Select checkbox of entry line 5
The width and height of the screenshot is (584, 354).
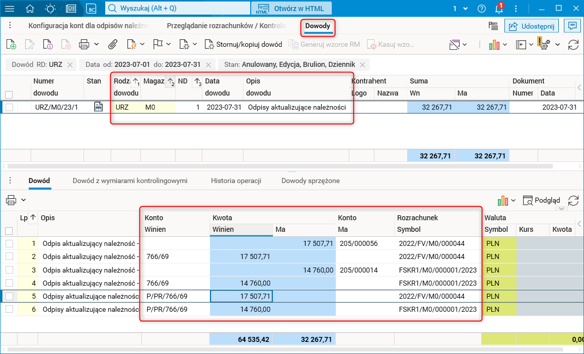(9, 296)
